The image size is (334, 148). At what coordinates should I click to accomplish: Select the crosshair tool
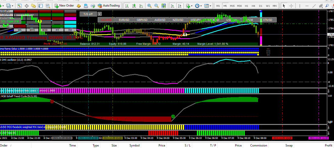point(291,6)
